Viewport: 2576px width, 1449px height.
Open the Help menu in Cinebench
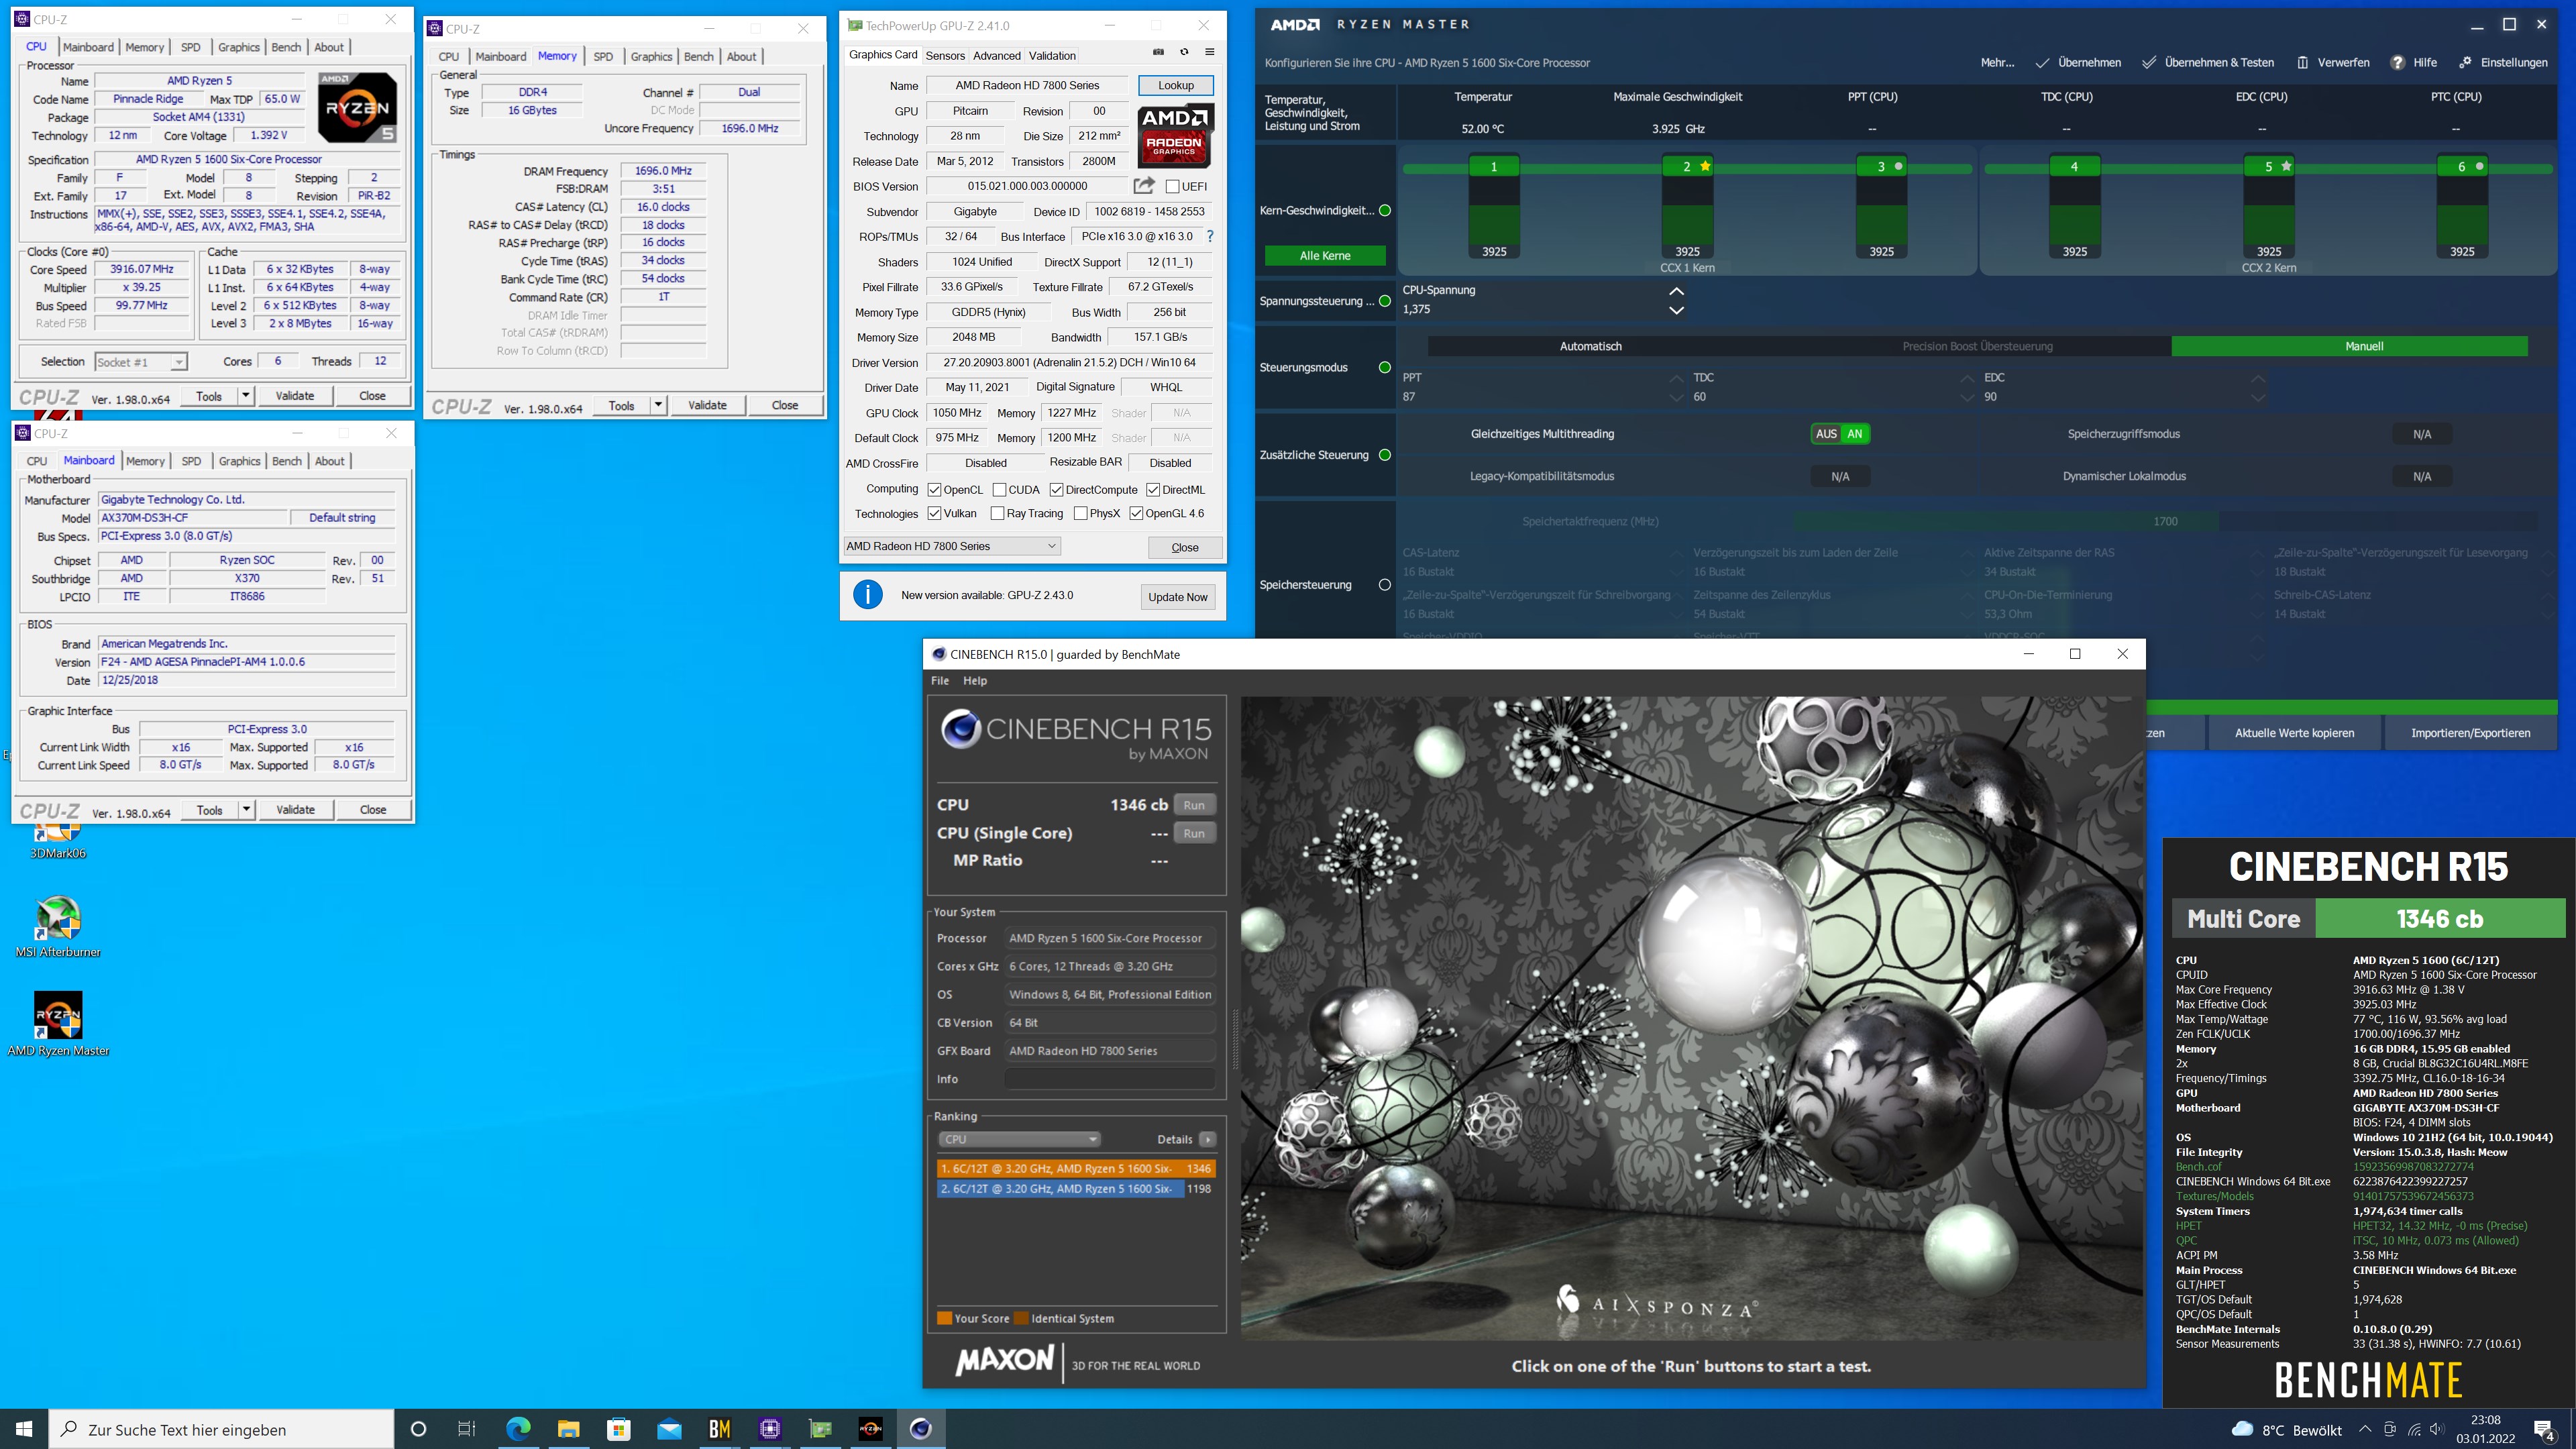[975, 680]
